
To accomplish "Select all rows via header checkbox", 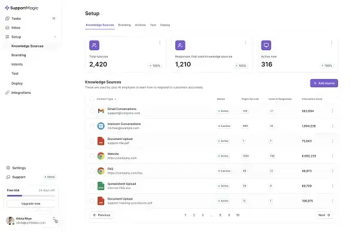I will 92,99.
